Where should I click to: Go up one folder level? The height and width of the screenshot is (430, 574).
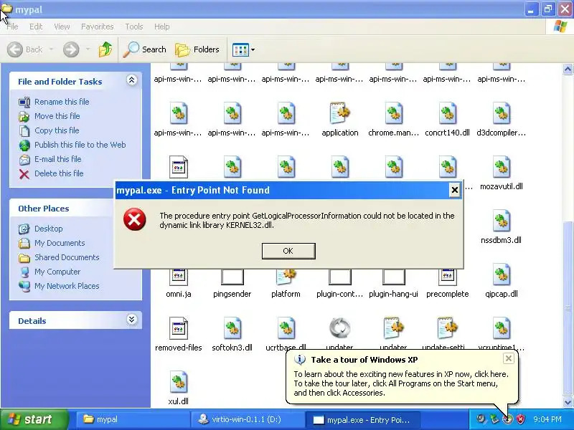105,49
